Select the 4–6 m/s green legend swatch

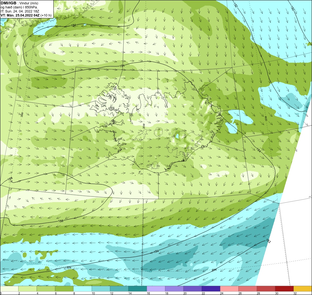pos(46,289)
